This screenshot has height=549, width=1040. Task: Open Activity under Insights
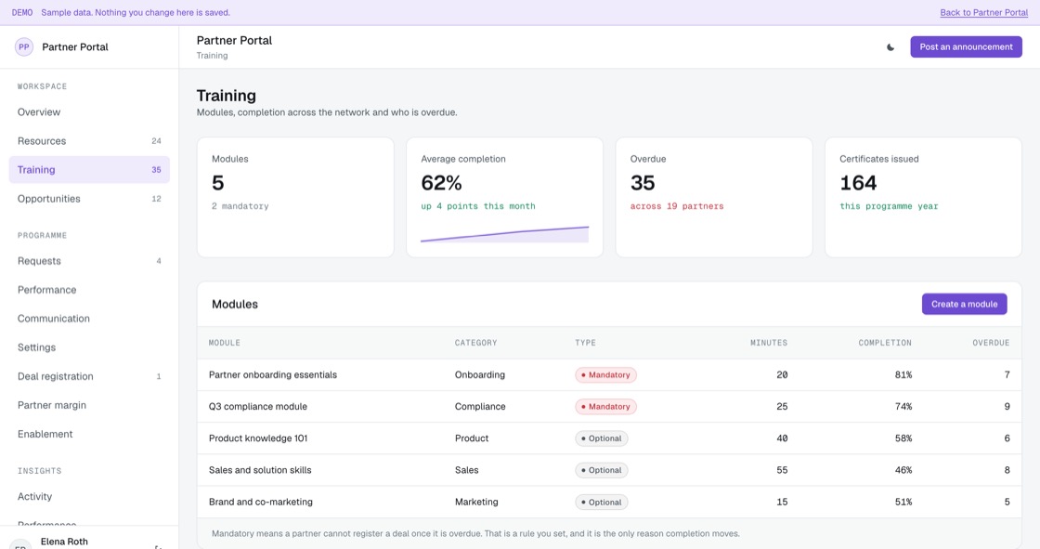pos(89,497)
